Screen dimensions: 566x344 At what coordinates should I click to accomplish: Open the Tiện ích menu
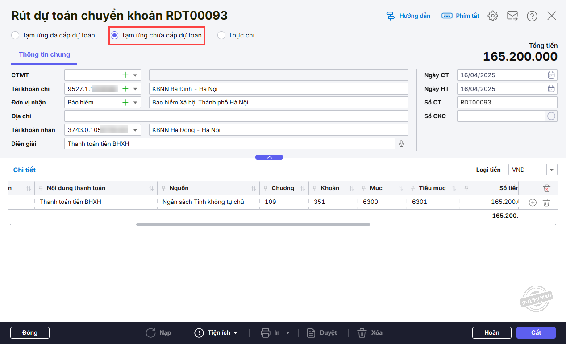pos(216,332)
